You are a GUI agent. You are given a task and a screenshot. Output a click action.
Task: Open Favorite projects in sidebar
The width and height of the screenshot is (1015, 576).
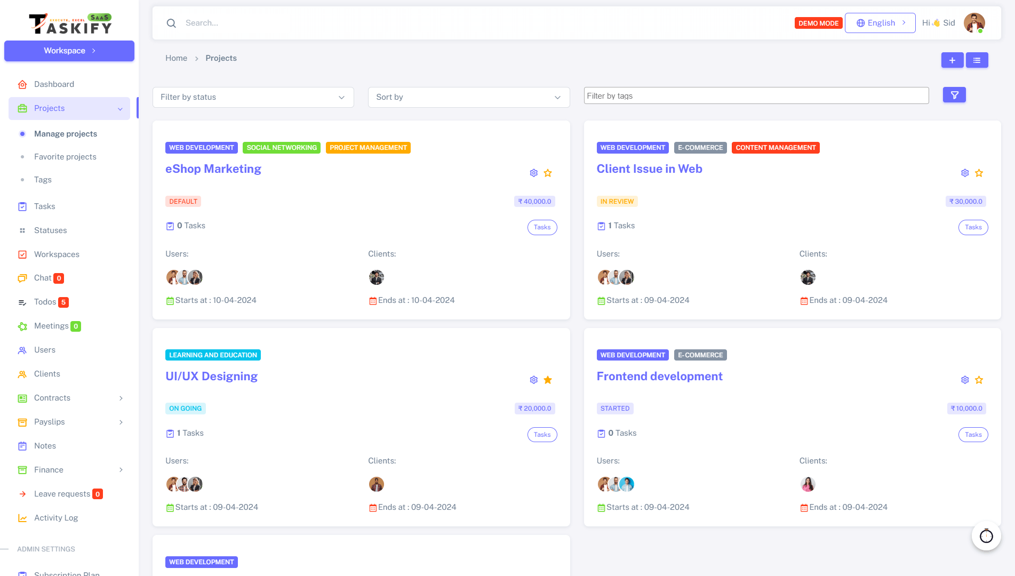[x=65, y=157]
